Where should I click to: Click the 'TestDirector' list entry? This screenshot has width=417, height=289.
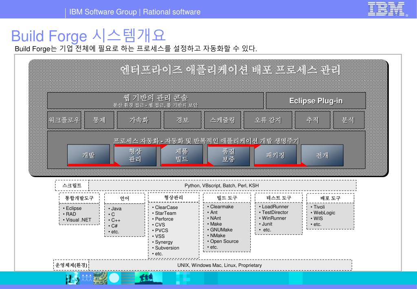pyautogui.click(x=275, y=212)
